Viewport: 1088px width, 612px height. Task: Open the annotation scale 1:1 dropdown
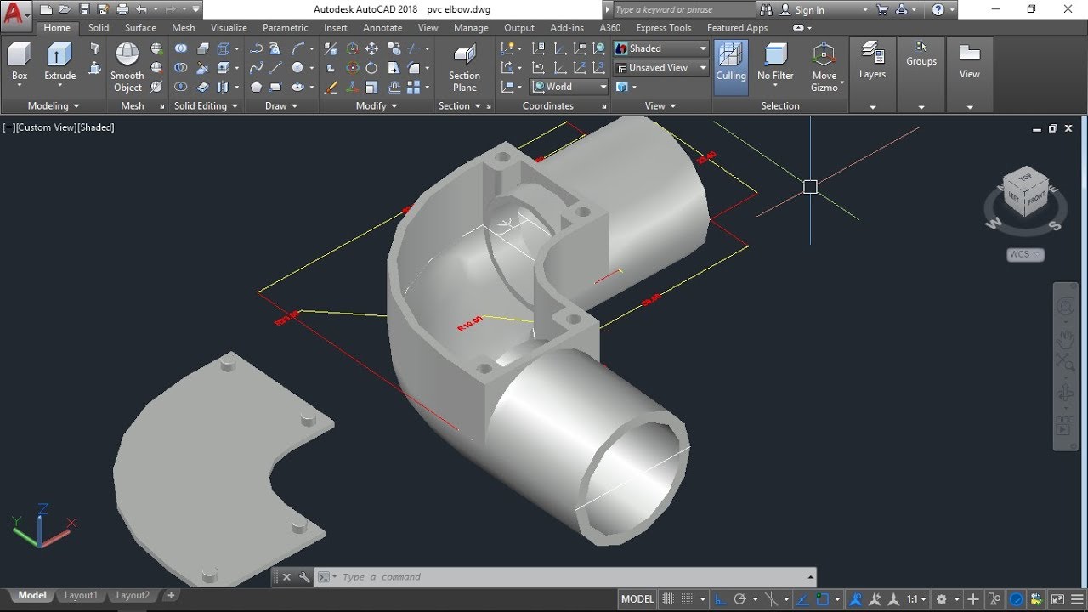[x=916, y=599]
